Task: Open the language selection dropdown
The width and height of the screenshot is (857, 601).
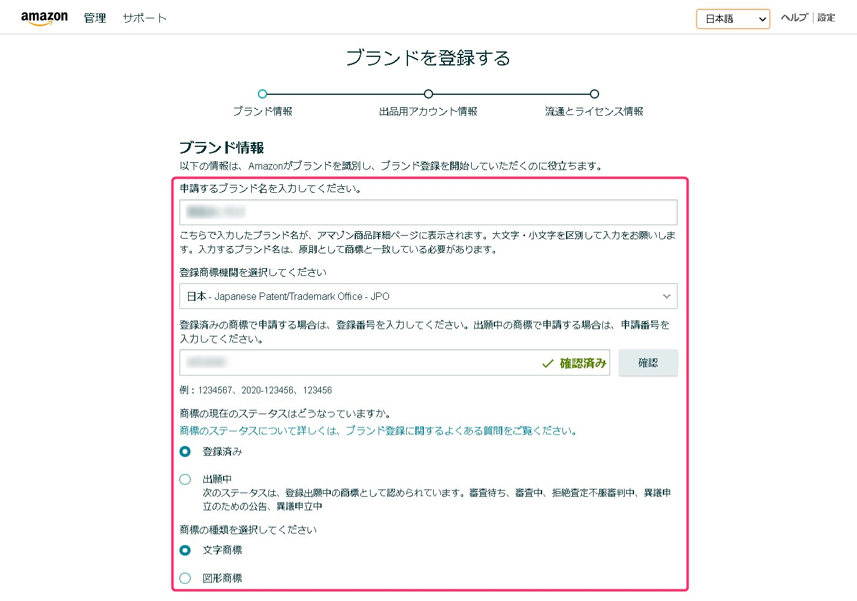Action: (x=733, y=19)
